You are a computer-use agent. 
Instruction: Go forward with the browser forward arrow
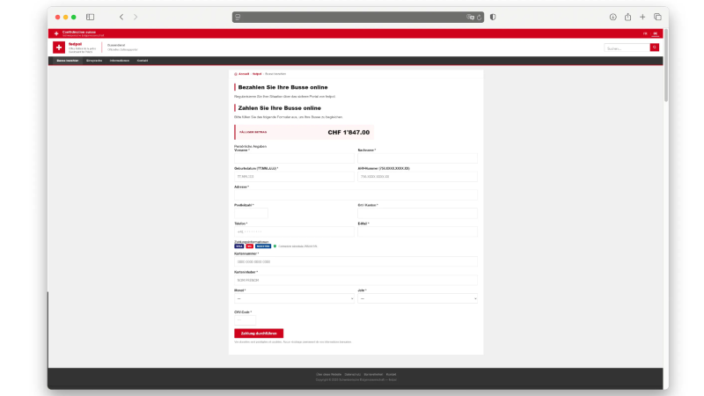tap(136, 17)
